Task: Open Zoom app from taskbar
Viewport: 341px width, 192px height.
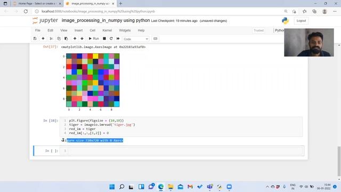Action: click(x=229, y=187)
